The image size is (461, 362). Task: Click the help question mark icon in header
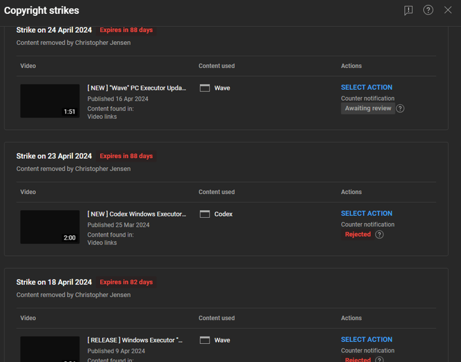(428, 10)
